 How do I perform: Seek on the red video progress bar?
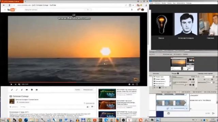pyautogui.click(x=74, y=82)
